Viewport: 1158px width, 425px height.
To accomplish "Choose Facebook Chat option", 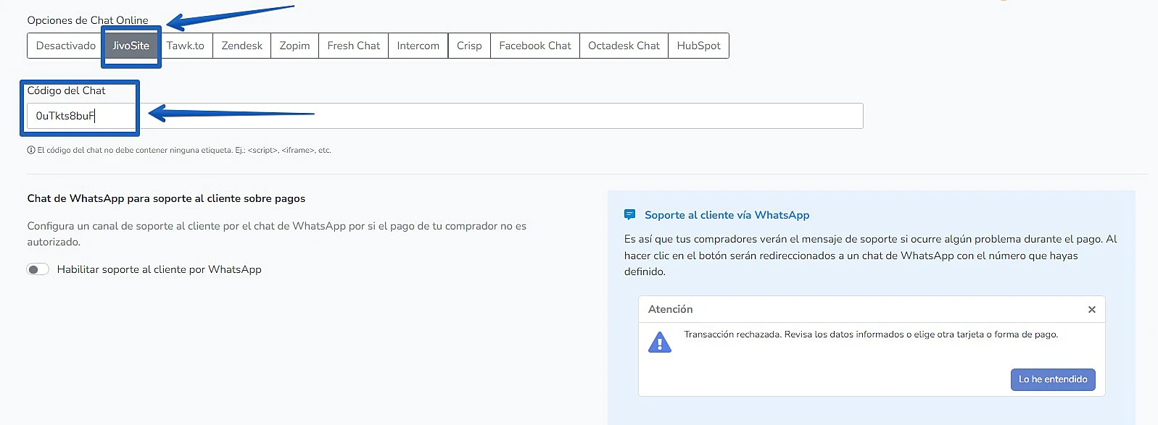I will coord(535,46).
